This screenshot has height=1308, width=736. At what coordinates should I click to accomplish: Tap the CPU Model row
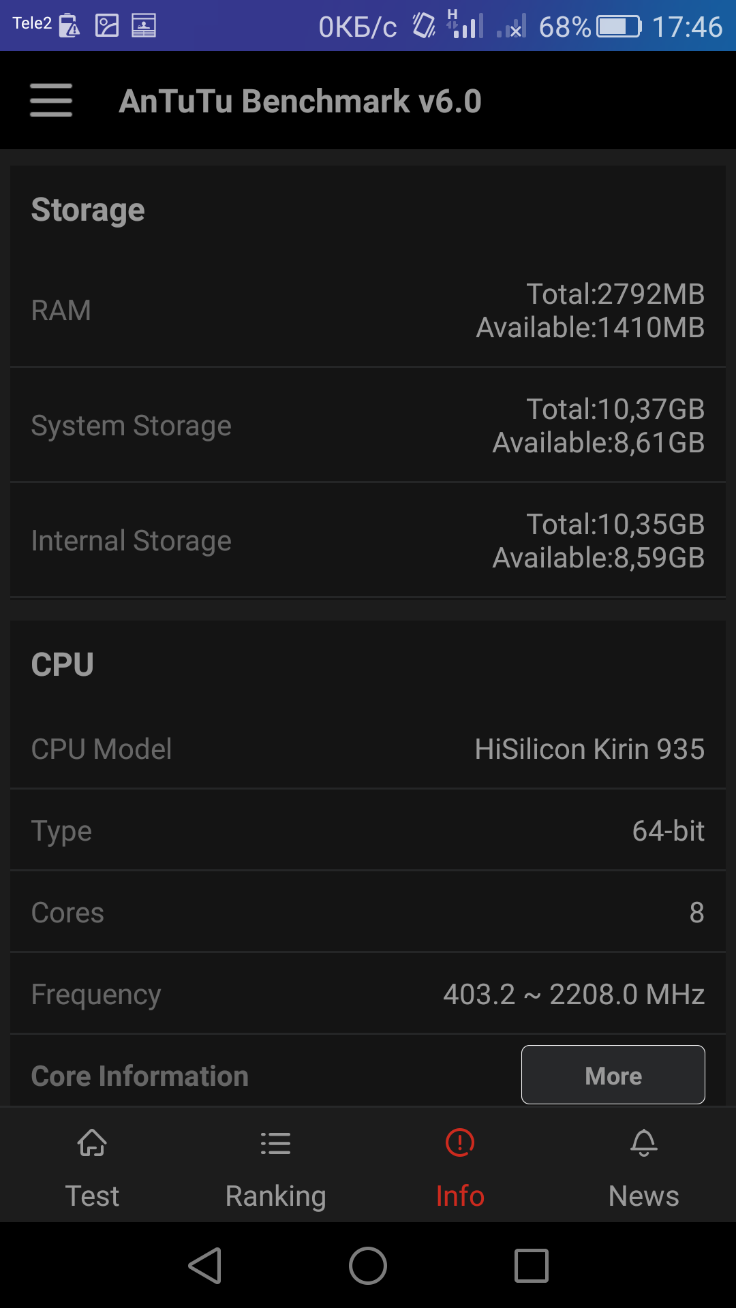(x=368, y=749)
